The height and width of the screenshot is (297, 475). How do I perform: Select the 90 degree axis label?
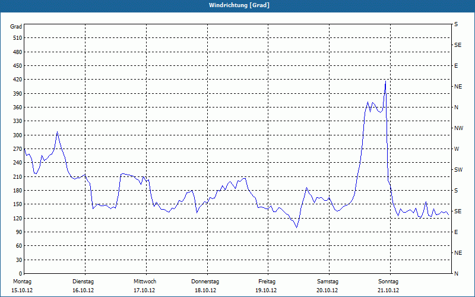point(19,232)
